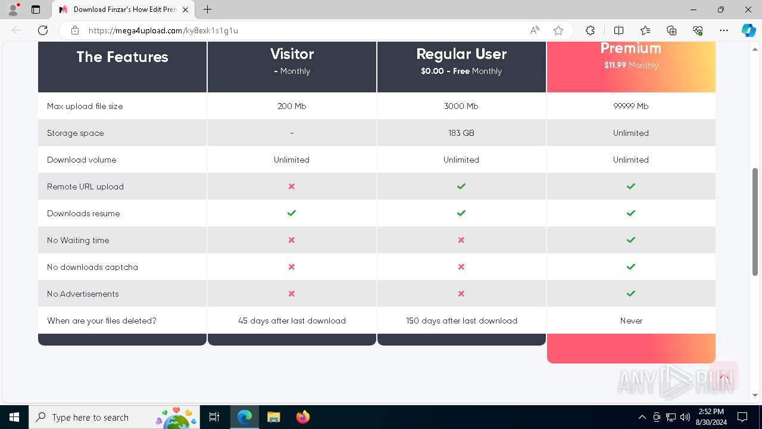Viewport: 762px width, 429px height.
Task: Go back to the previous page
Action: point(17,30)
